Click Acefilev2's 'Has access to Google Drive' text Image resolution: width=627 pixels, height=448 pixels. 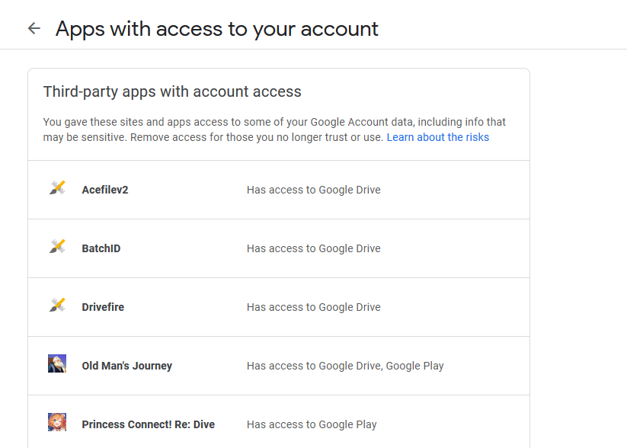(x=314, y=190)
